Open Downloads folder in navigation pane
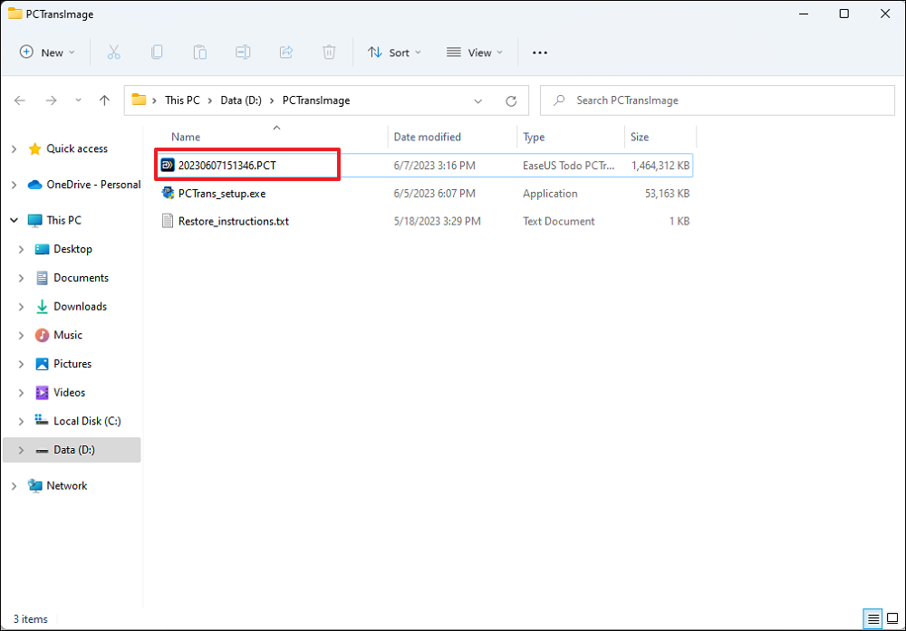Viewport: 906px width, 631px height. tap(80, 307)
